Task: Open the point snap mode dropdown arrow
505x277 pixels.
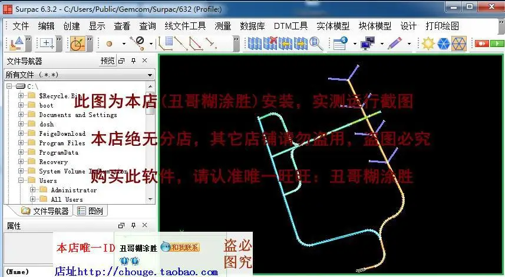Action: pyautogui.click(x=124, y=44)
